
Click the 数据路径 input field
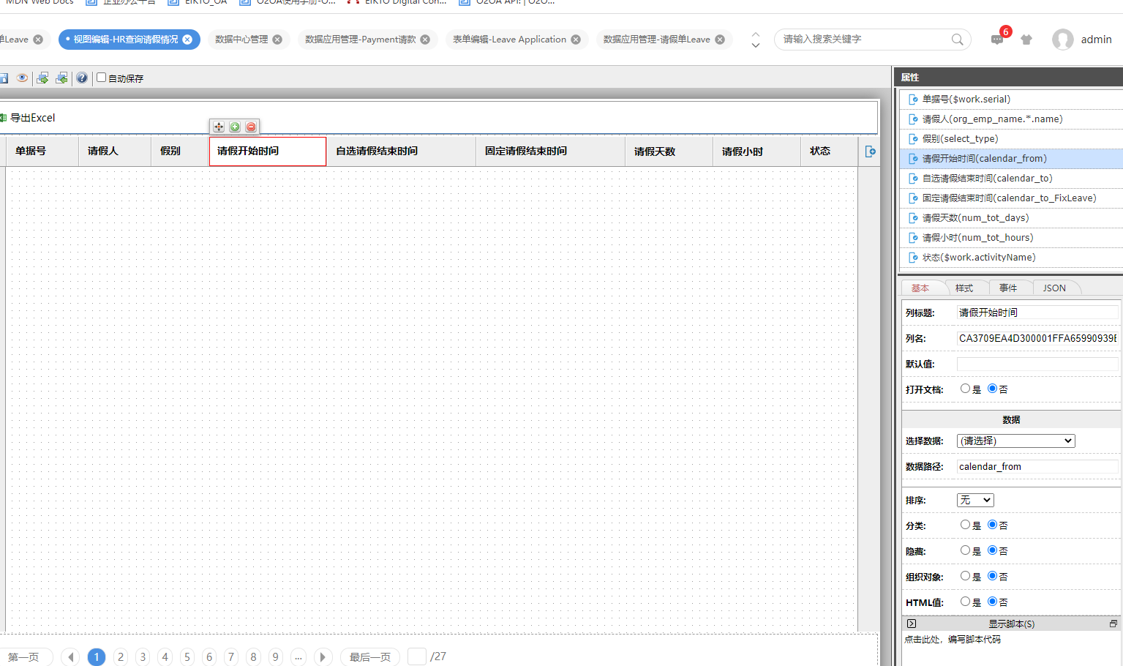coord(1037,466)
